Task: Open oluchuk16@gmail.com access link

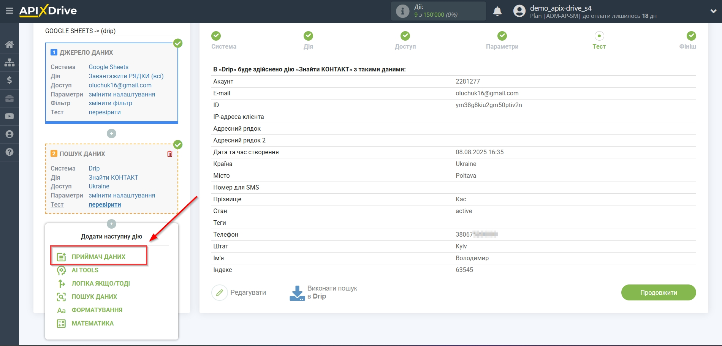Action: tap(120, 85)
